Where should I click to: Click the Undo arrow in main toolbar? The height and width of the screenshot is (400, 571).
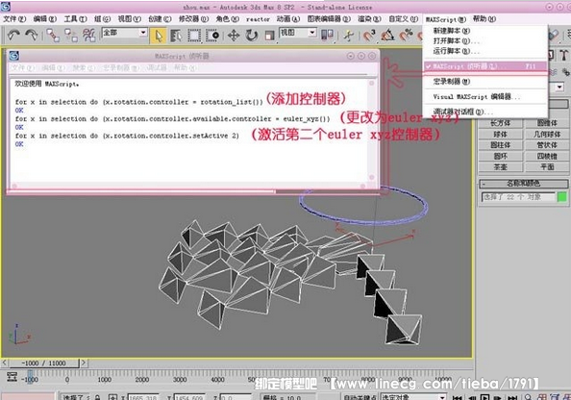tap(13, 36)
